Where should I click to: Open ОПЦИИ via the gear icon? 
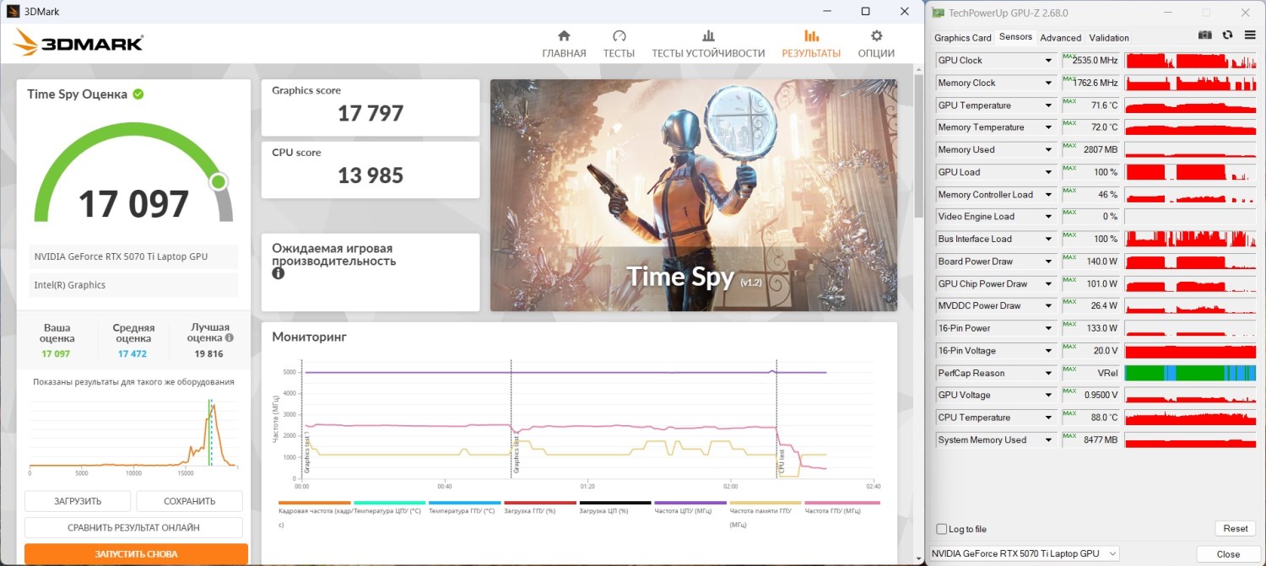coord(876,36)
